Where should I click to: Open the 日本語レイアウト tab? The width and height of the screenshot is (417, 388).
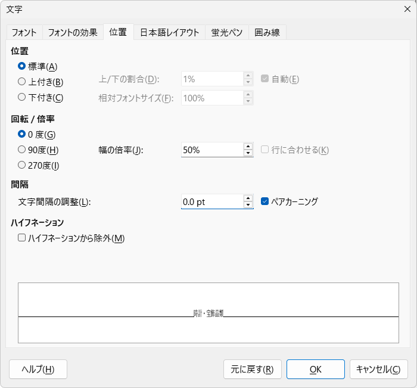click(169, 33)
